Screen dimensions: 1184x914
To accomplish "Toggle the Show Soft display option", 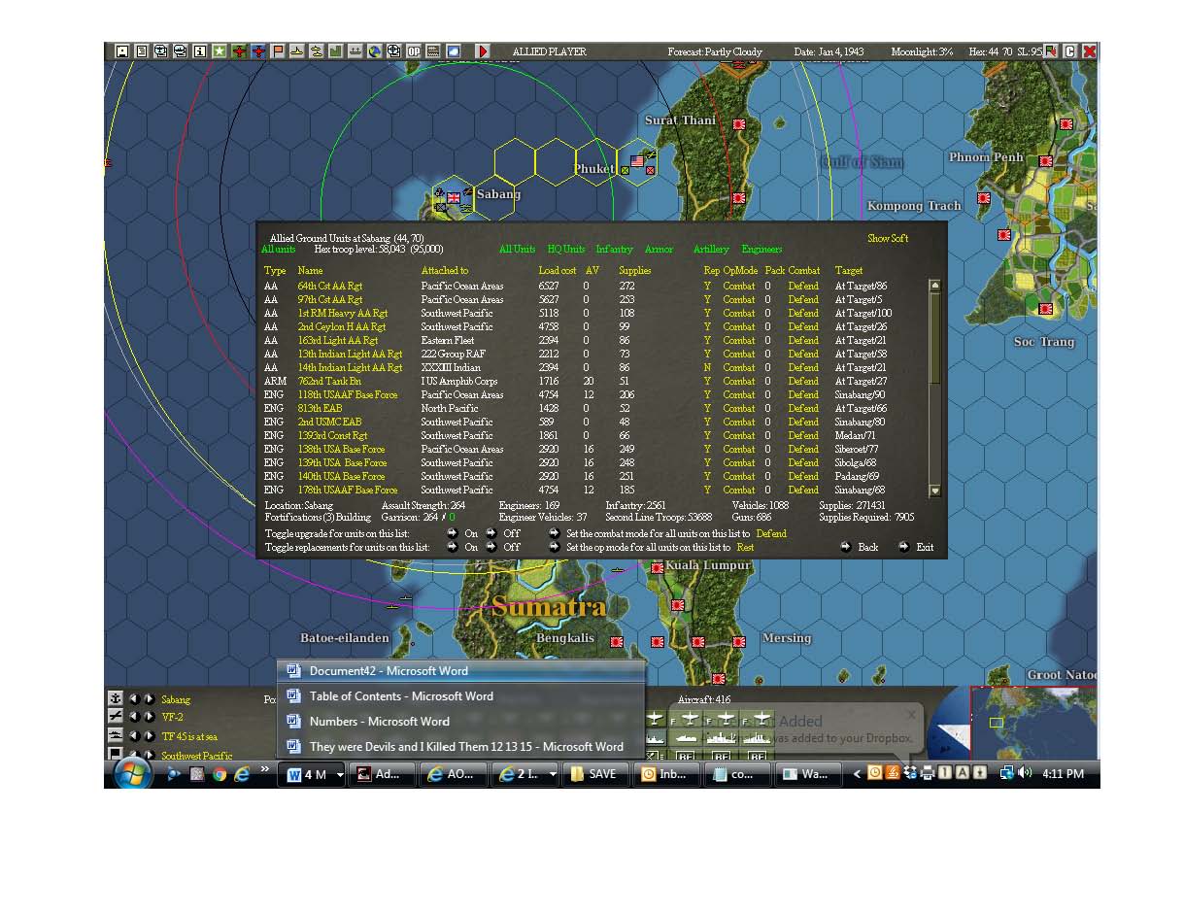I will 887,238.
